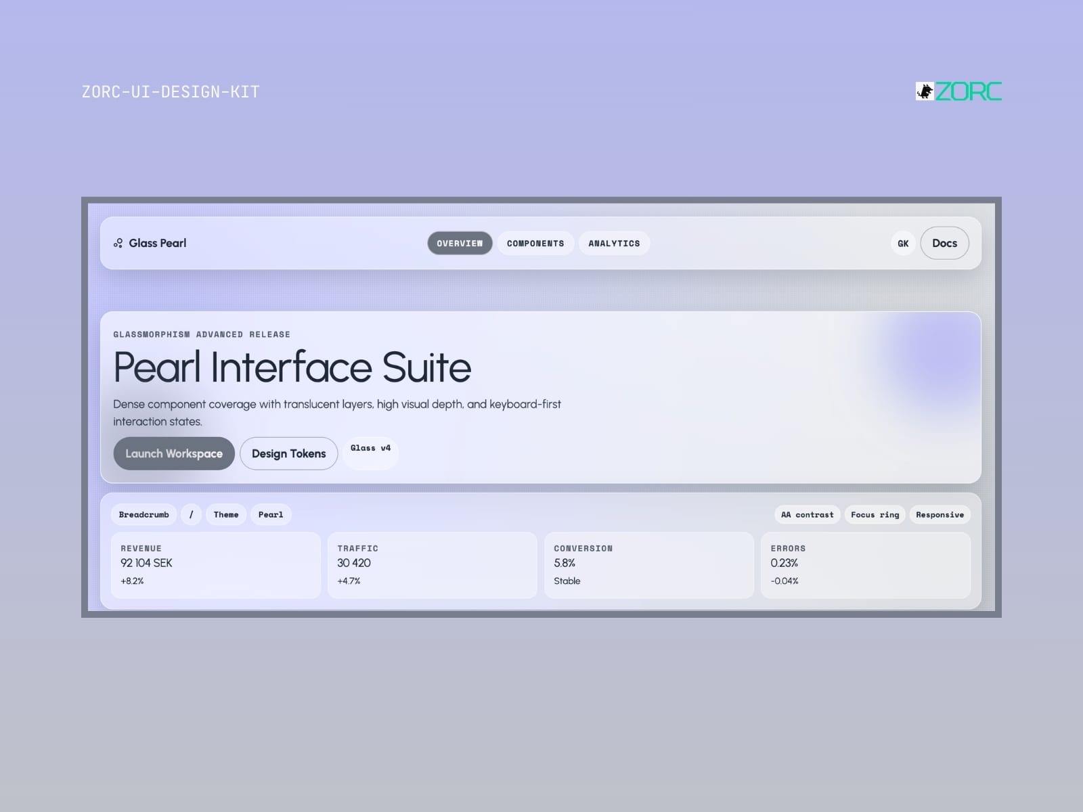Click the 5.8% conversion value
This screenshot has width=1083, height=812.
[565, 563]
